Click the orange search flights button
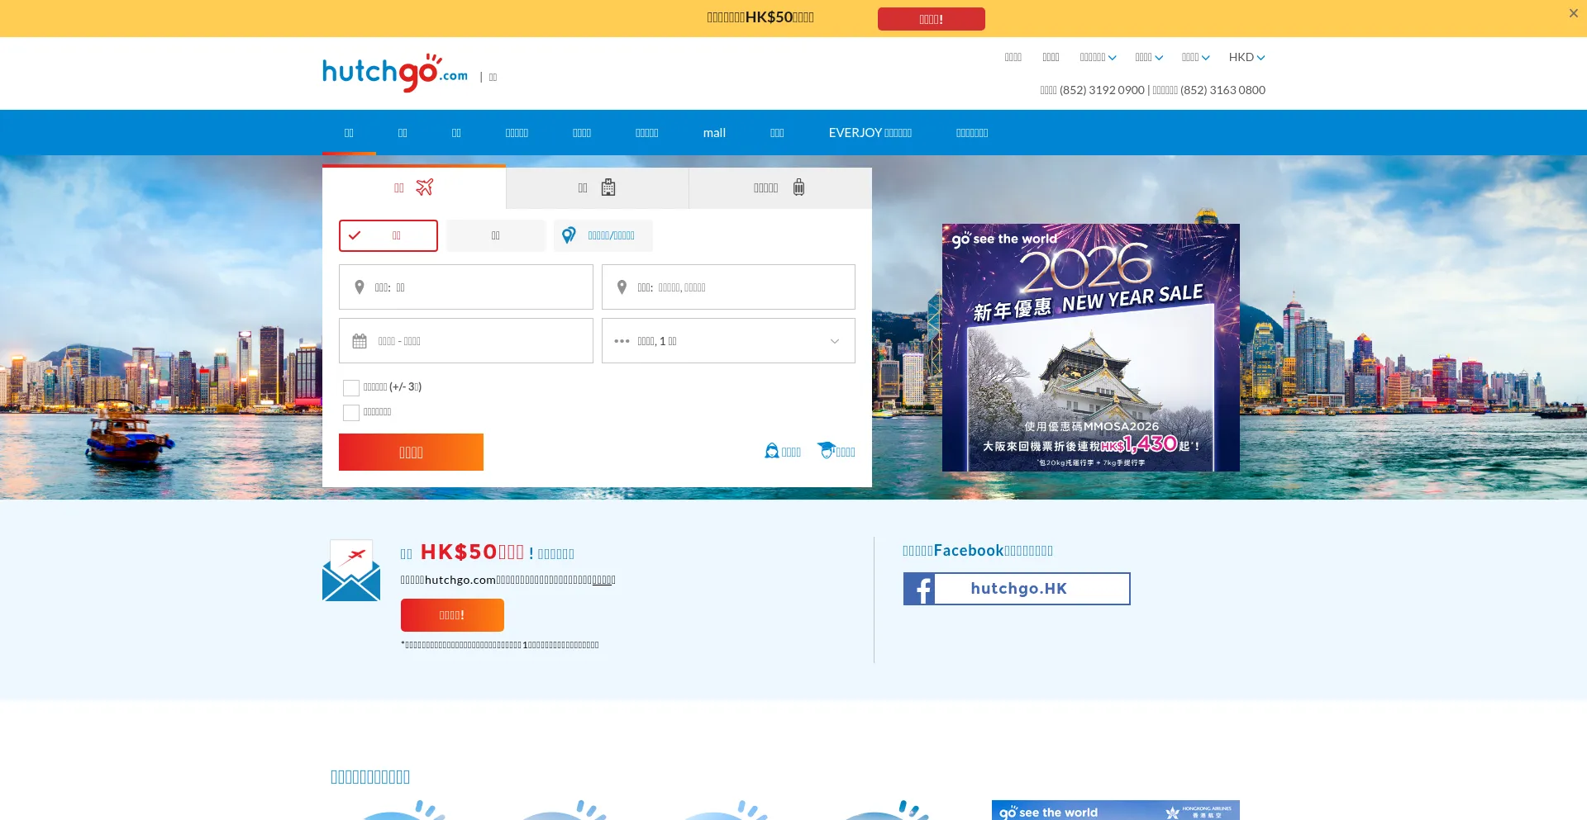Image resolution: width=1587 pixels, height=820 pixels. click(411, 452)
